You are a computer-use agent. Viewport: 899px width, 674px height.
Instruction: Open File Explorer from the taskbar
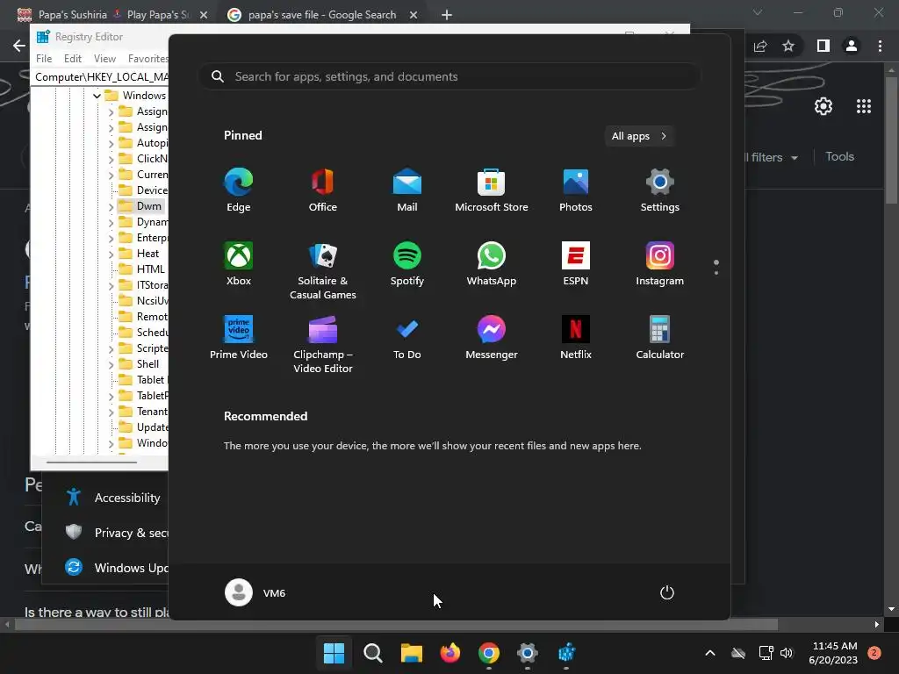[x=411, y=653]
